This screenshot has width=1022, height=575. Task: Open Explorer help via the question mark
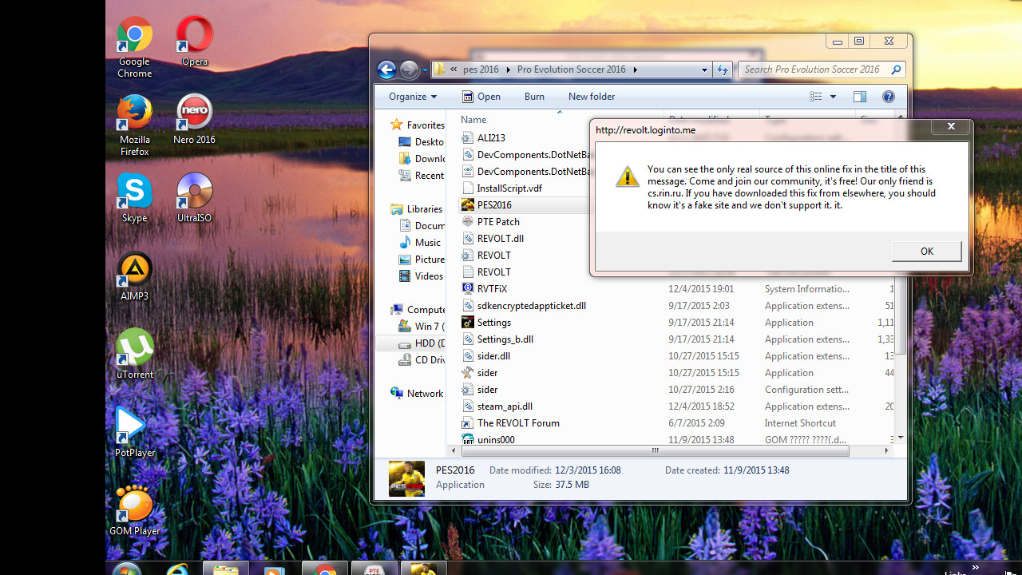click(x=888, y=97)
